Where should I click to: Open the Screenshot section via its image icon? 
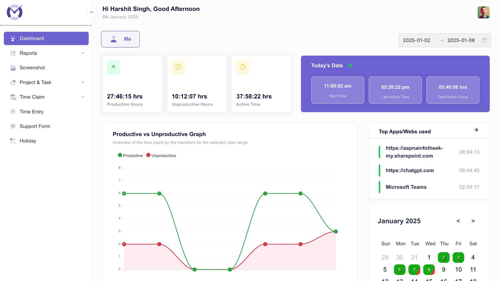pos(13,68)
